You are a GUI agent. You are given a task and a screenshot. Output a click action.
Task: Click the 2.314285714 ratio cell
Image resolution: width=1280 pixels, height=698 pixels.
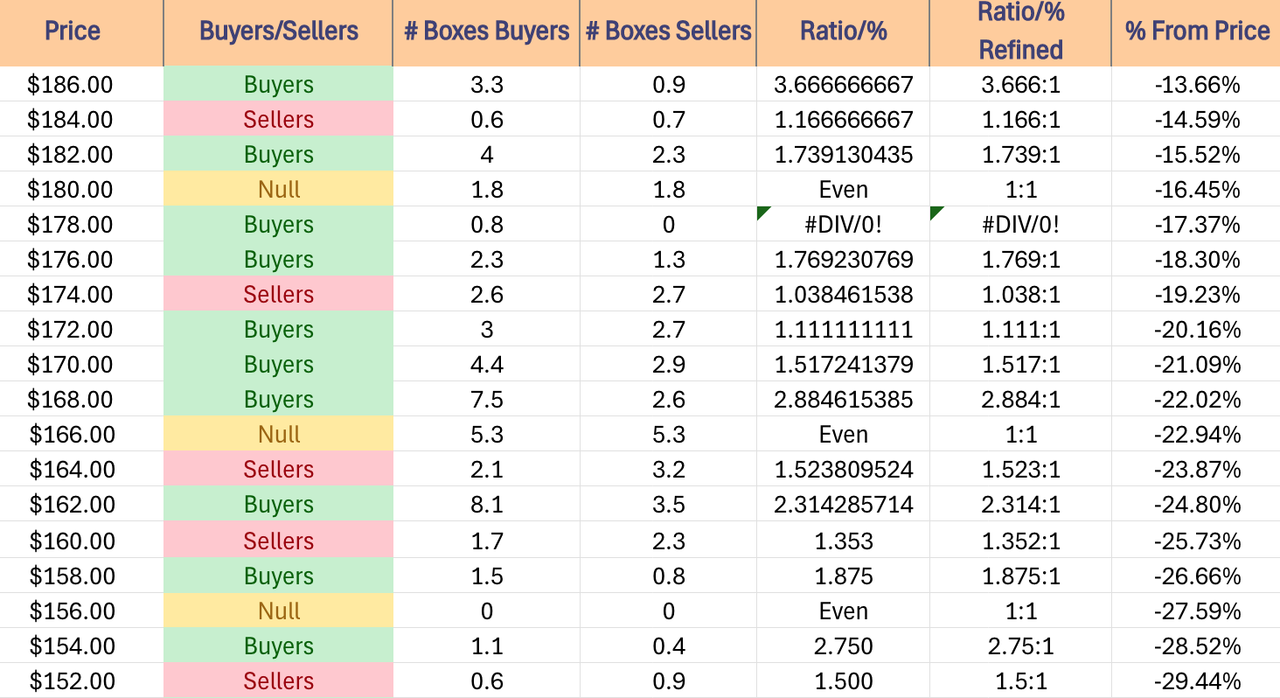(843, 505)
